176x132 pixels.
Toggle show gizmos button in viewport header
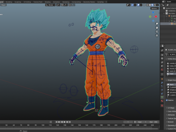point(132,5)
